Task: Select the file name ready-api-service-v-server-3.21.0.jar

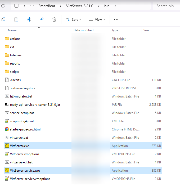Action: (35, 105)
